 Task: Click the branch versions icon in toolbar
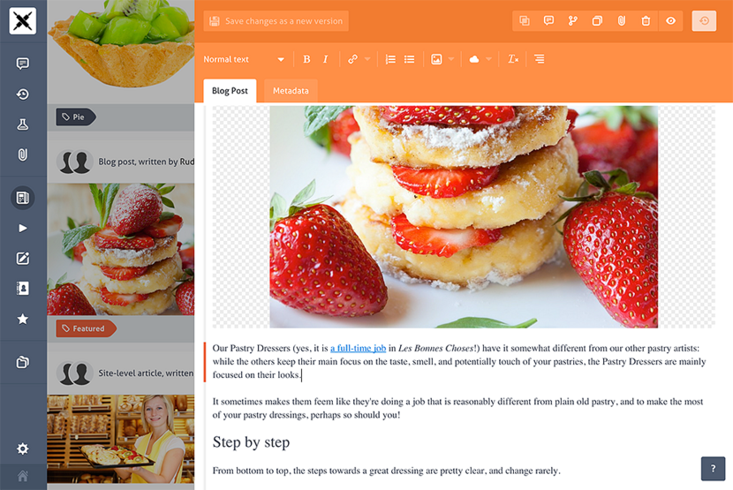(573, 21)
